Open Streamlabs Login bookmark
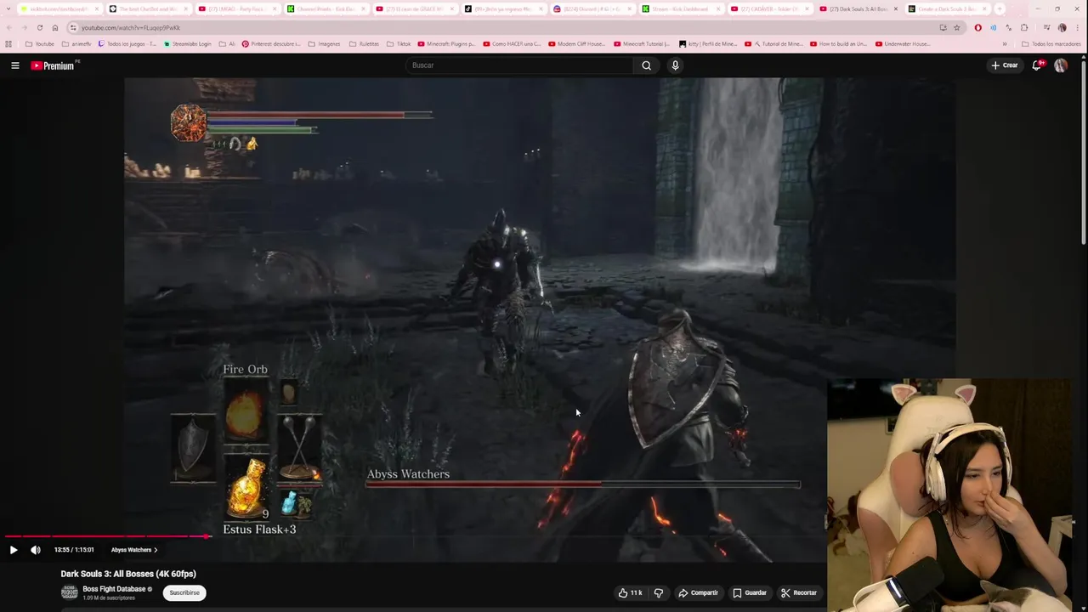The width and height of the screenshot is (1088, 612). [187, 43]
